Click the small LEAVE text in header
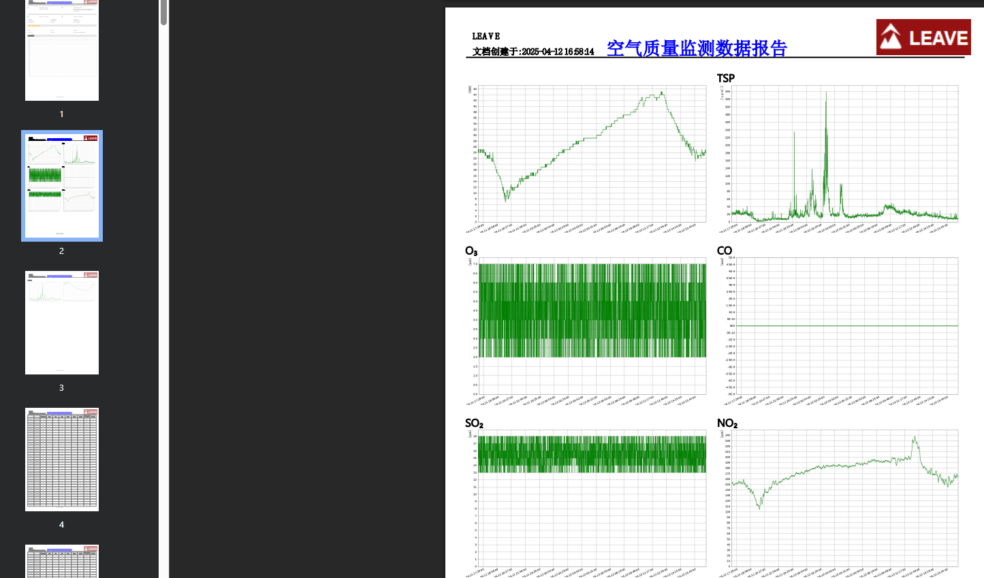 tap(486, 37)
